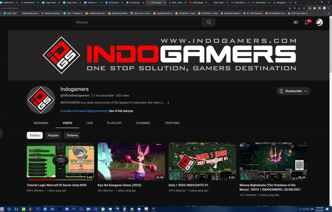The width and height of the screenshot is (332, 212).
Task: Click the zoom magnifier in address bar
Action: coord(295,8)
